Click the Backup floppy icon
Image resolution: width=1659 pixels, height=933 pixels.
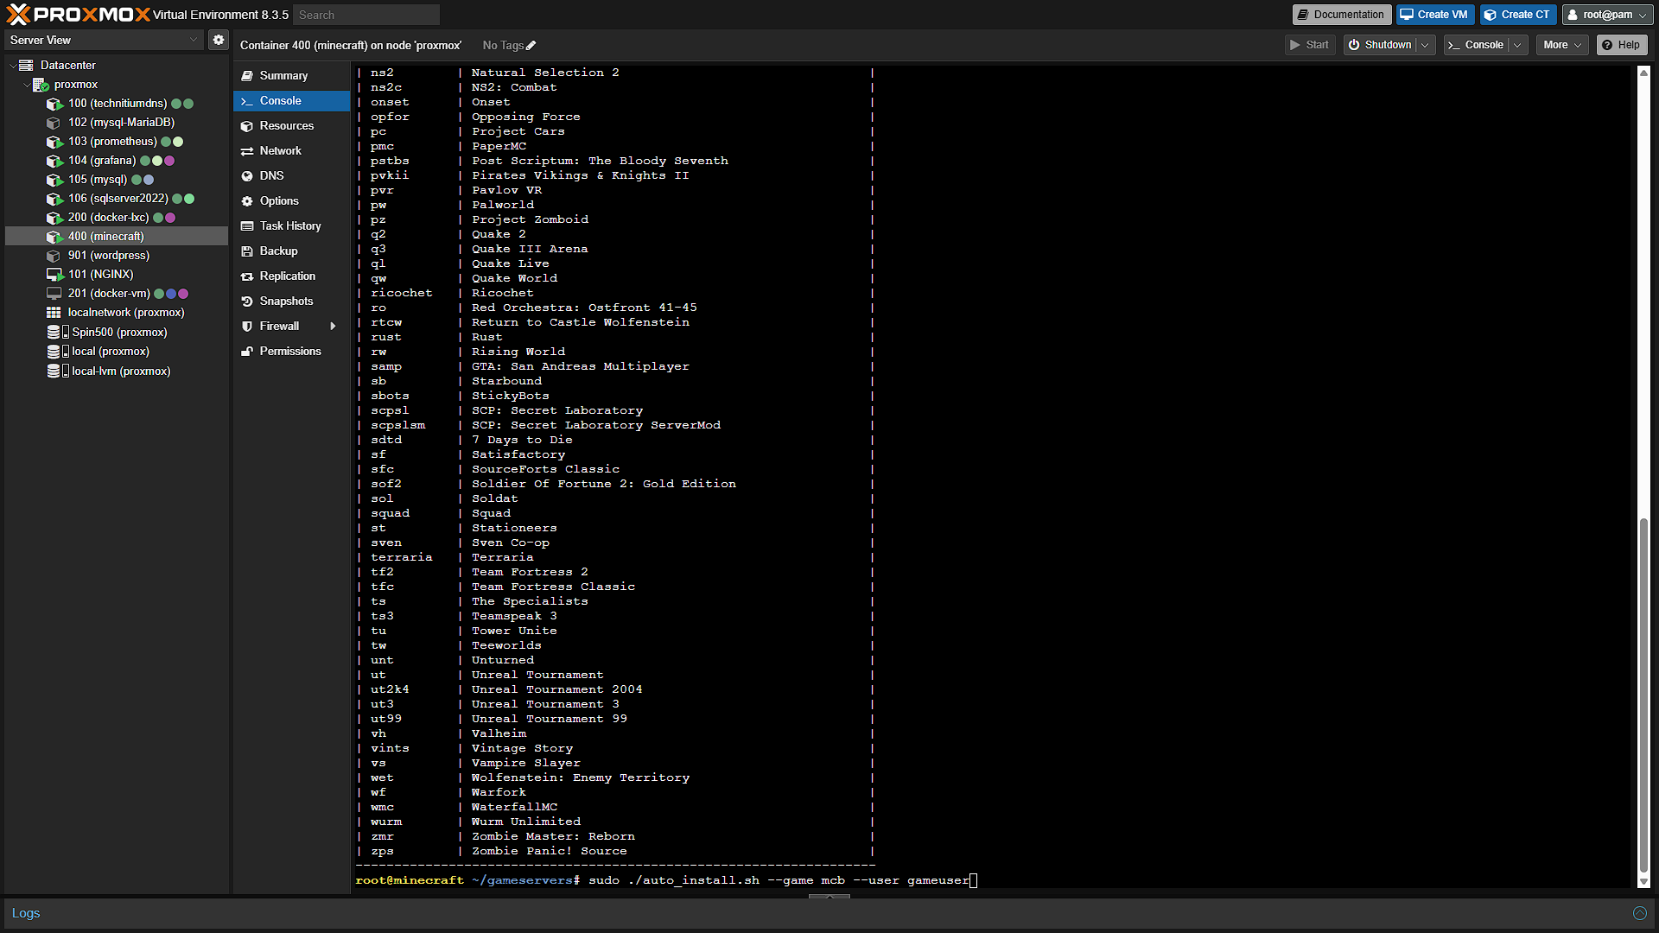pos(247,251)
